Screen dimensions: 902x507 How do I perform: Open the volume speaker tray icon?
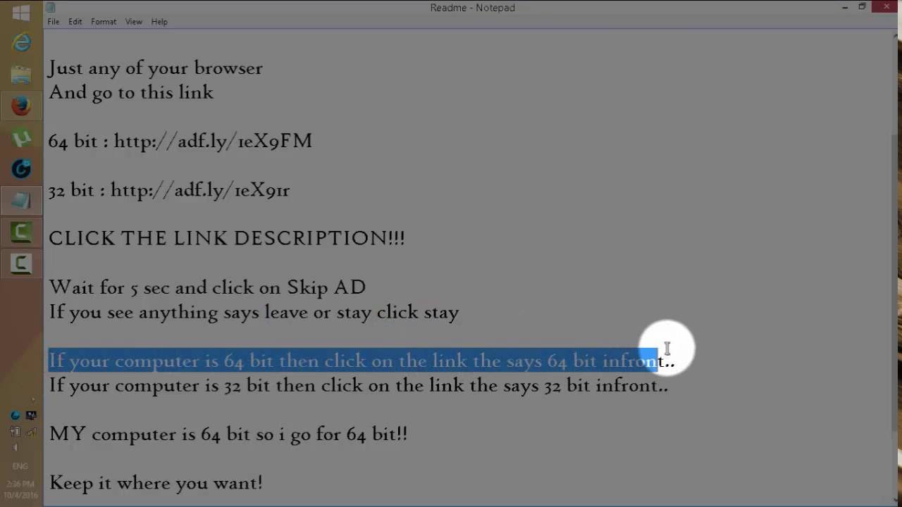pos(16,447)
